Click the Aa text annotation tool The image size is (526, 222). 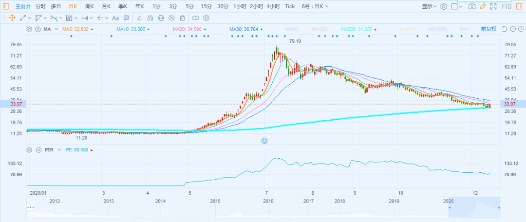(115, 18)
